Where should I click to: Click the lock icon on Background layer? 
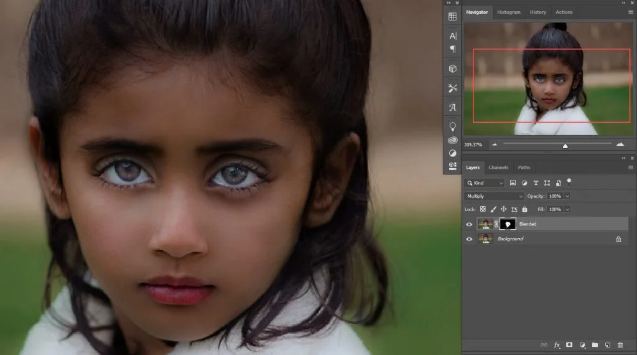[618, 239]
